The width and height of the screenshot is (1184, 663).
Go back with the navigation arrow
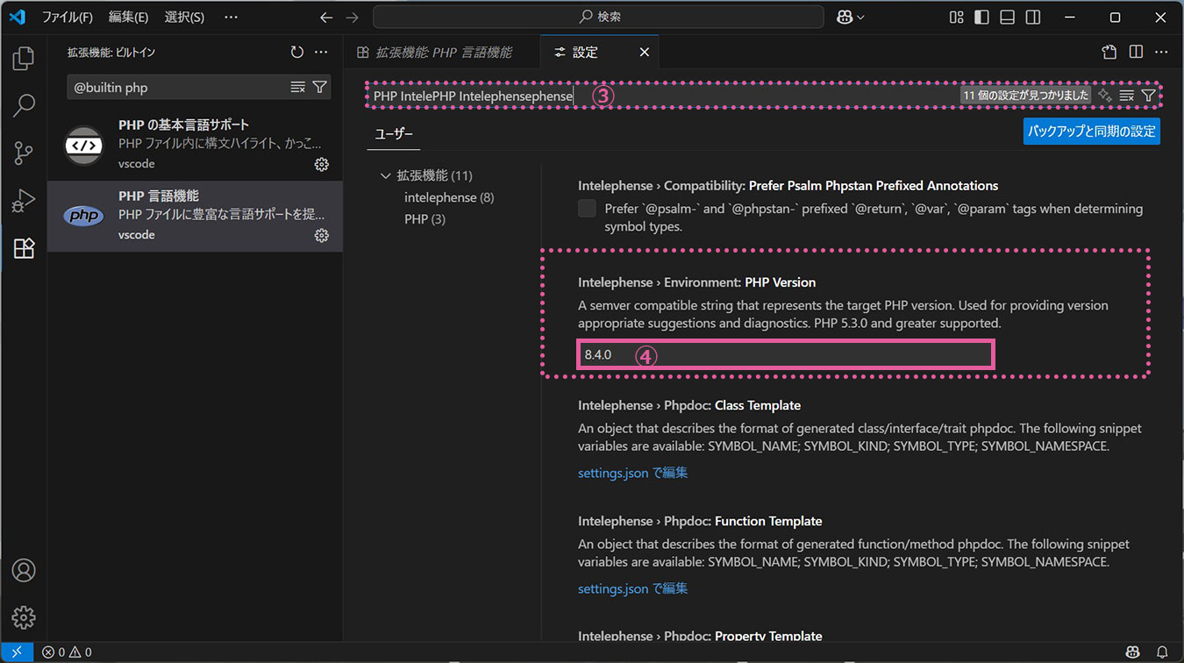pyautogui.click(x=326, y=18)
